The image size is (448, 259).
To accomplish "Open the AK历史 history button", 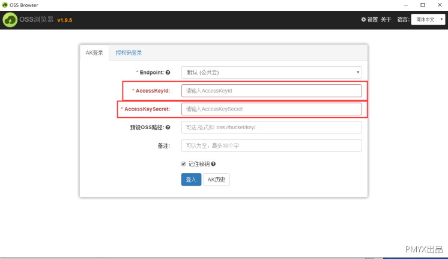I will click(216, 180).
